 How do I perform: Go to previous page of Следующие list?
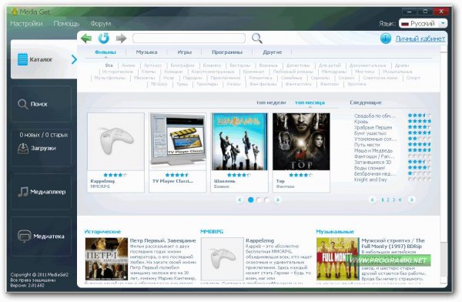[373, 200]
